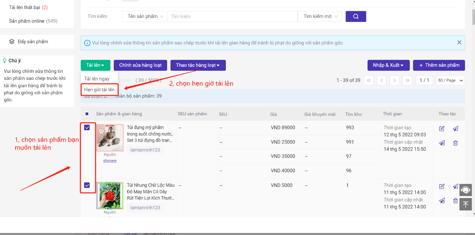The width and height of the screenshot is (475, 235).
Task: Open the Tên sản phẩm search field dropdown
Action: (144, 17)
